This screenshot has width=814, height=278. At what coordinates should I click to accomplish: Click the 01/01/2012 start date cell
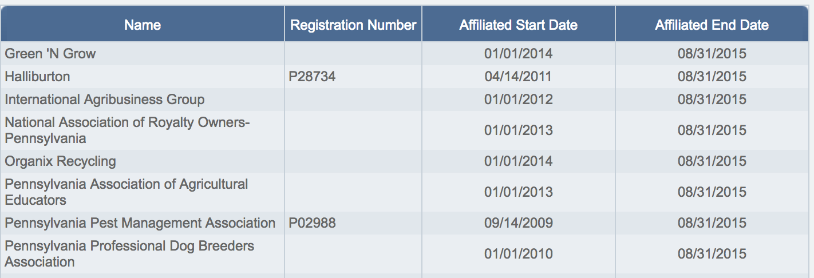(518, 100)
